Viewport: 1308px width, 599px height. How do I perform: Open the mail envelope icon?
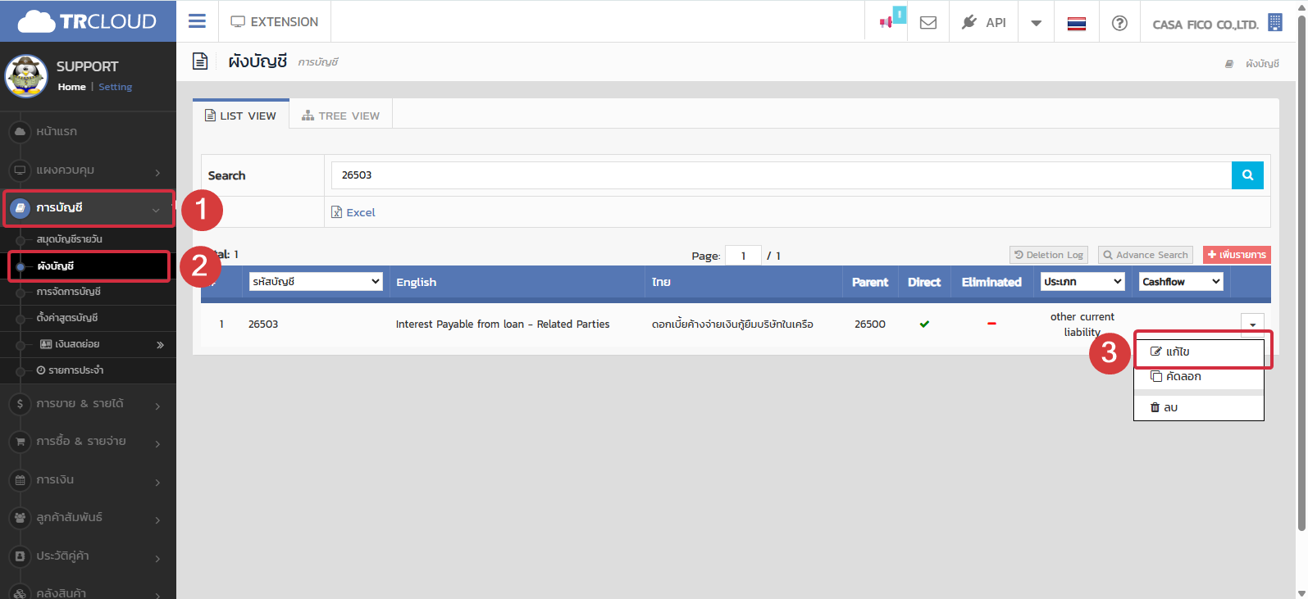(928, 22)
